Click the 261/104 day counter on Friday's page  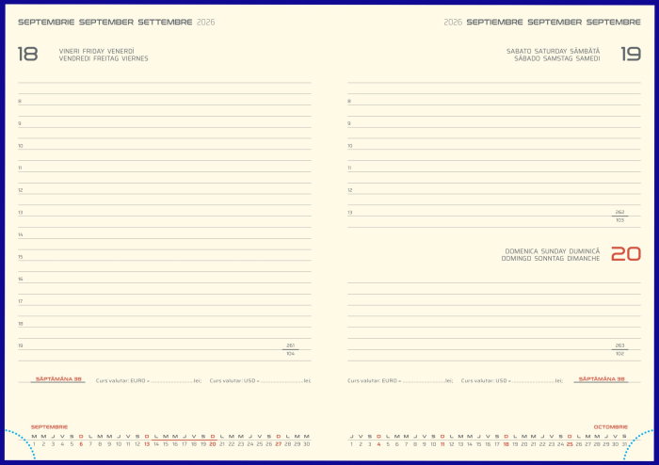290,349
